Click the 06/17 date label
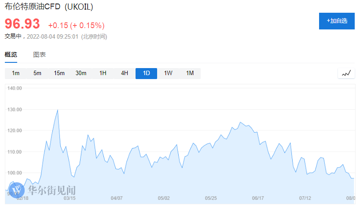Image resolution: width=360 pixels, height=206 pixels. point(258,198)
